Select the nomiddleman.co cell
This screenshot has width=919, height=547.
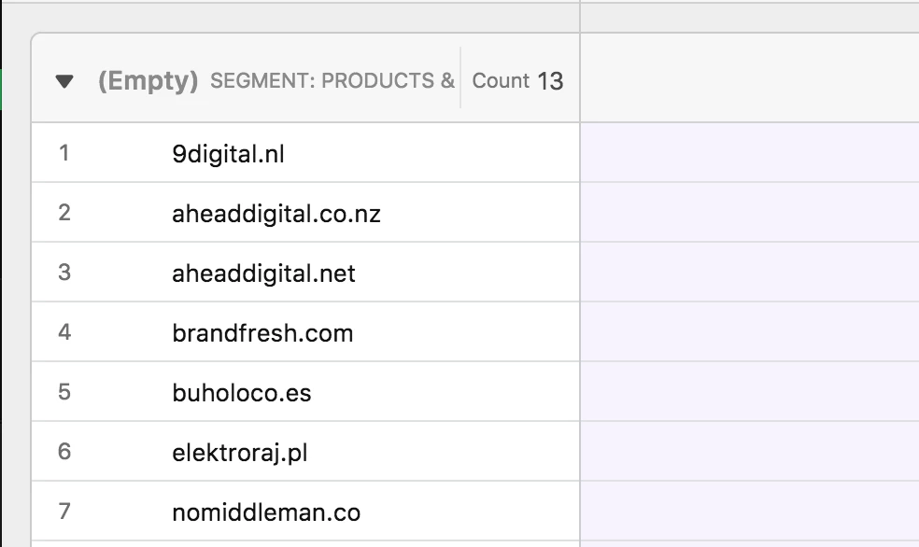coord(266,512)
